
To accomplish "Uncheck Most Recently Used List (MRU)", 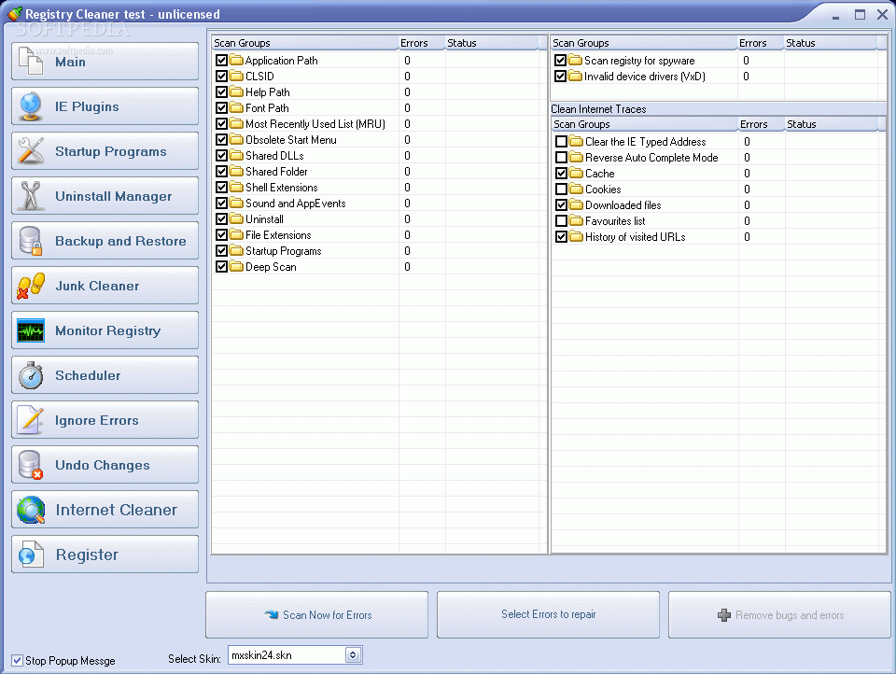I will 222,123.
